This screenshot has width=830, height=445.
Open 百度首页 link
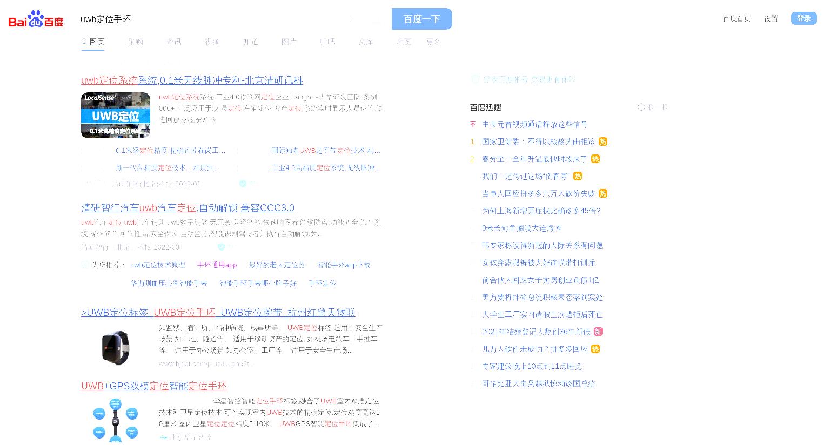(x=737, y=18)
